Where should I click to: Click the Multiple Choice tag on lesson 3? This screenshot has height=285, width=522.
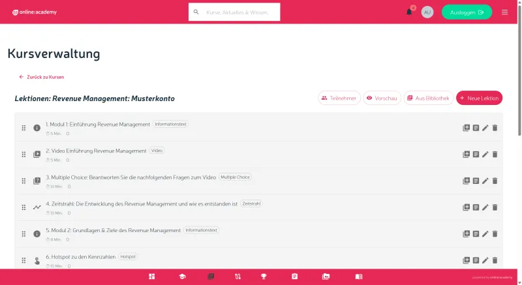(x=236, y=177)
